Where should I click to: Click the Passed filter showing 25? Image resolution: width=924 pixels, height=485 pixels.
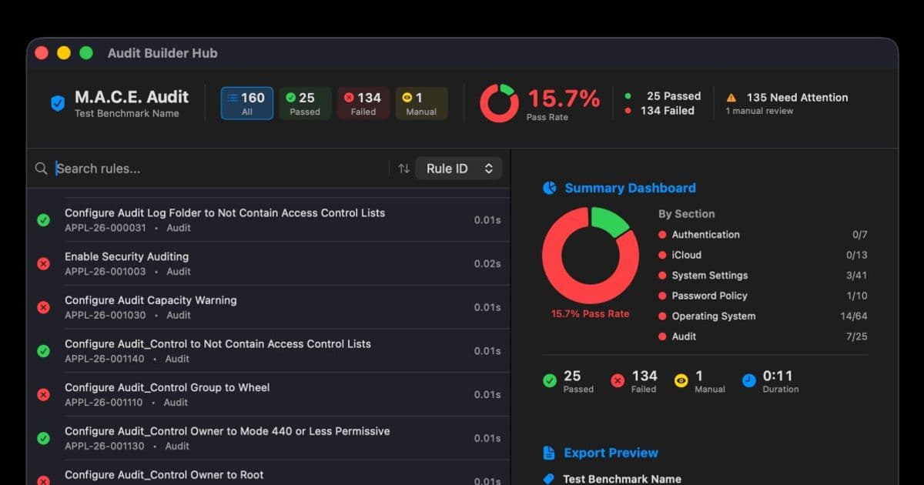pos(305,102)
